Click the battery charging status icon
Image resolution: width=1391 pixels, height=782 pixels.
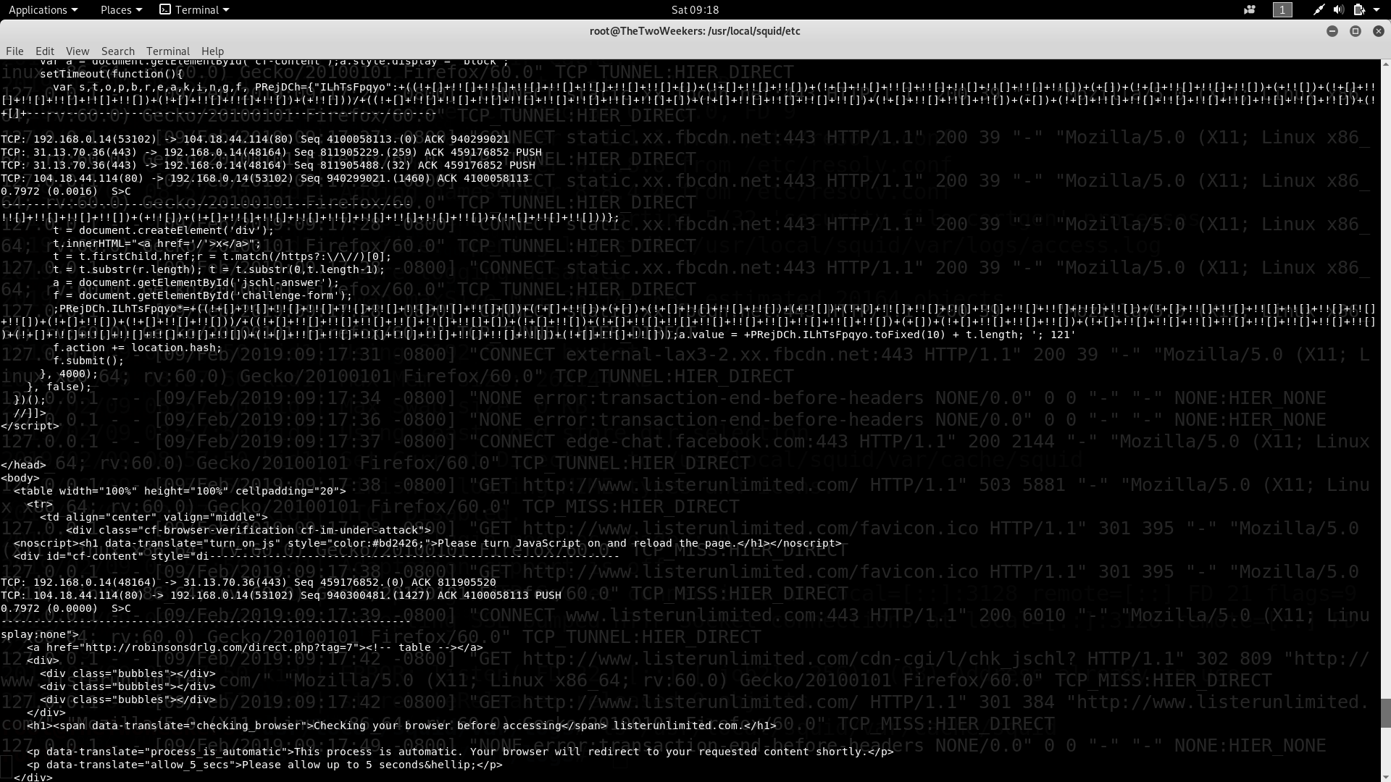(1358, 9)
